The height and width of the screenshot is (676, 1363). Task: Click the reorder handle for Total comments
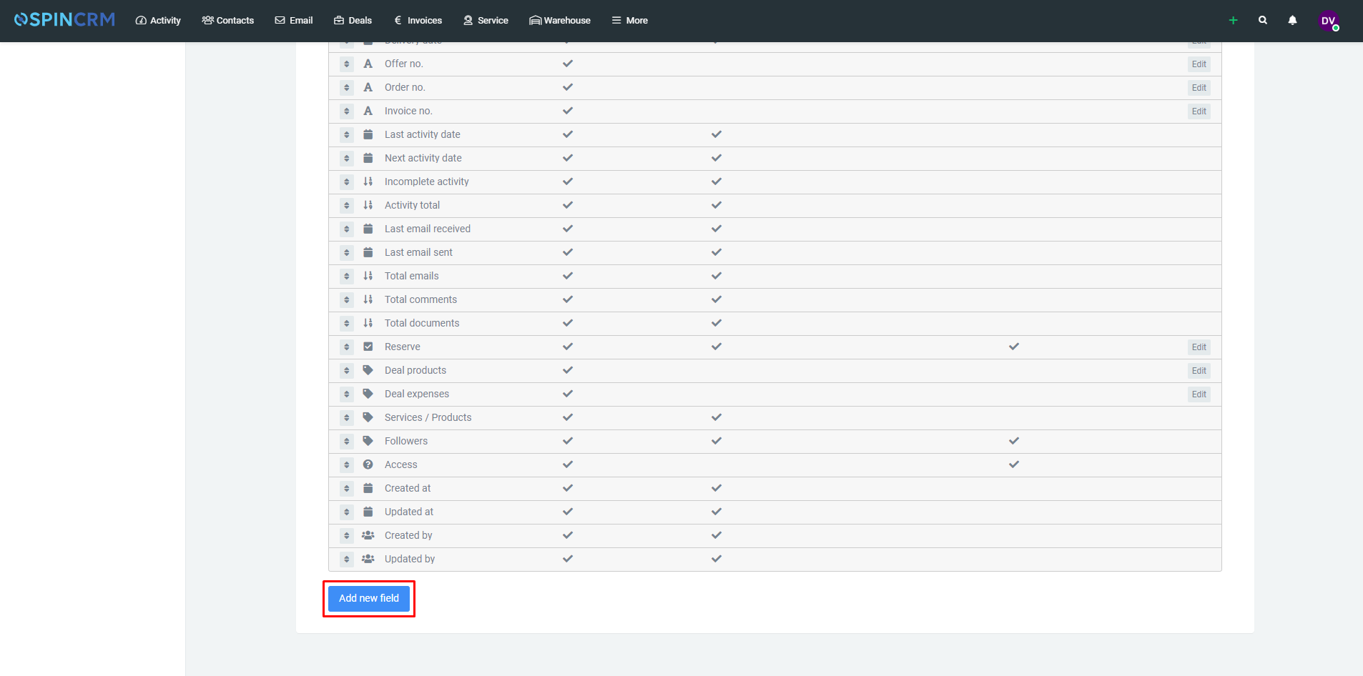(x=347, y=300)
